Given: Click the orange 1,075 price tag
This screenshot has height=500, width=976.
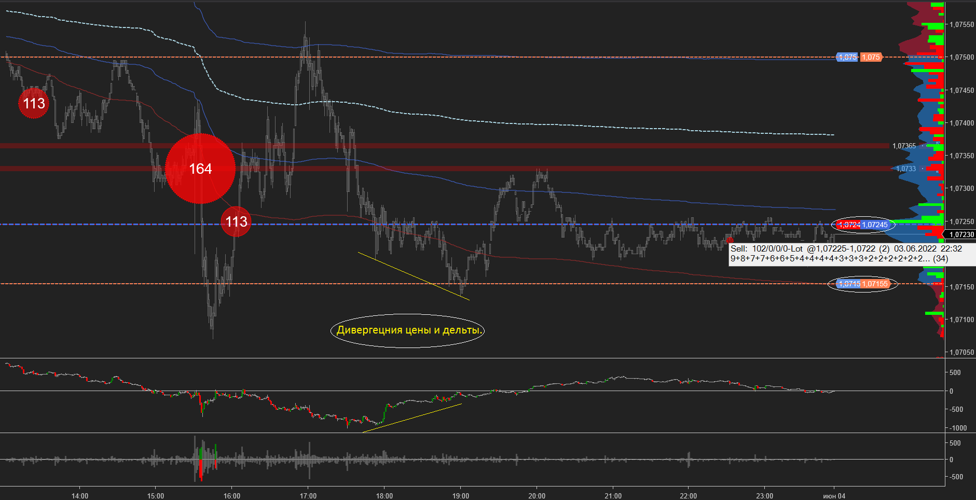Looking at the screenshot, I should coord(871,57).
